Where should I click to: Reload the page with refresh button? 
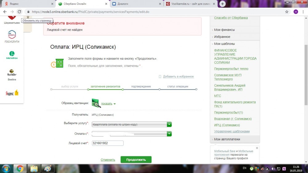click(19, 12)
